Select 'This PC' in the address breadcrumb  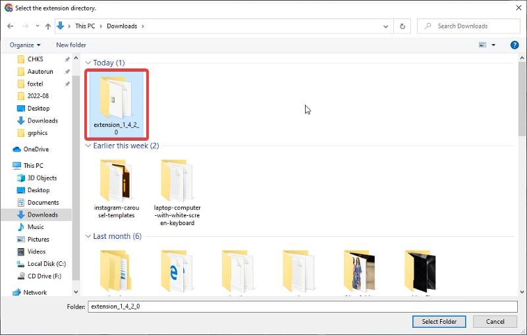85,26
